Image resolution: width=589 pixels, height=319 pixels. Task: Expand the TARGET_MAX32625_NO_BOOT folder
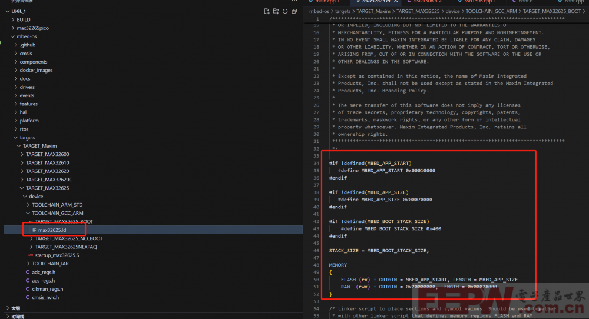coord(31,238)
